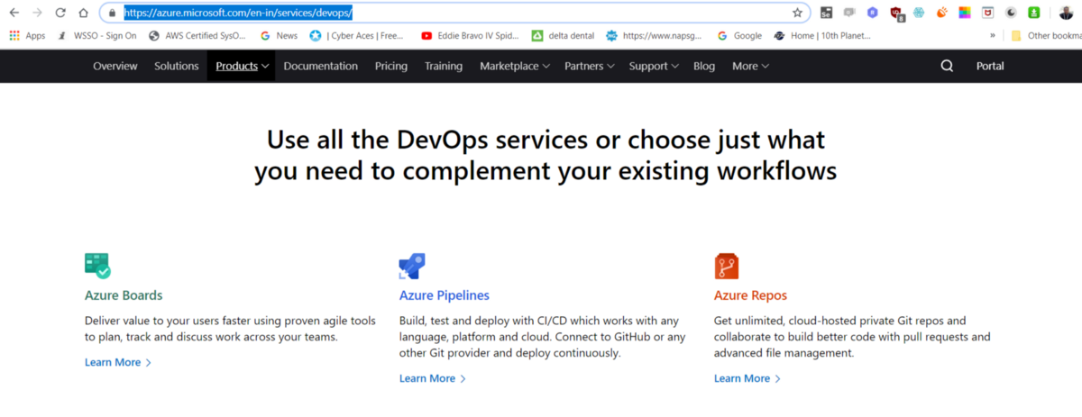1082x417 pixels.
Task: Open the Azure Boards heading link
Action: click(124, 295)
